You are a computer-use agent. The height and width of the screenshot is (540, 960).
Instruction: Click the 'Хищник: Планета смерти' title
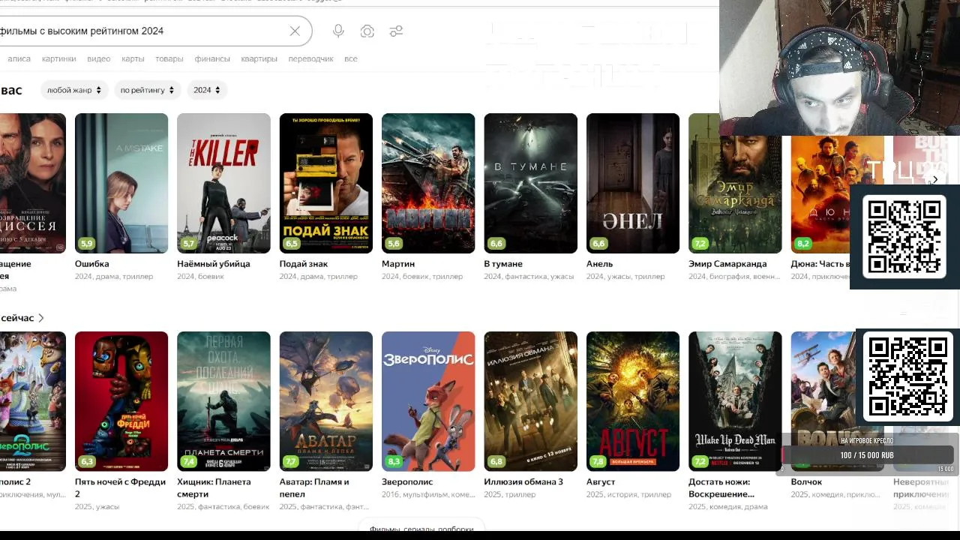[x=214, y=488]
